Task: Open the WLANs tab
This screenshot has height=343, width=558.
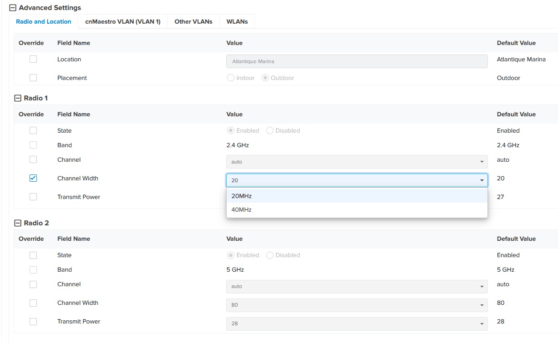Action: click(237, 21)
